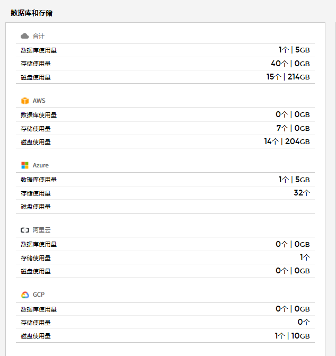Click total 磁盘使用量 value 15个 | 214GB

point(288,77)
